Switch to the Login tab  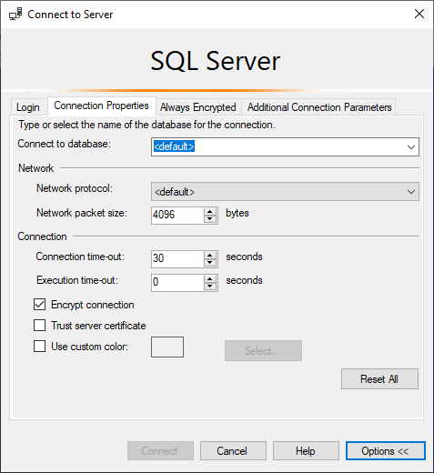tap(28, 107)
